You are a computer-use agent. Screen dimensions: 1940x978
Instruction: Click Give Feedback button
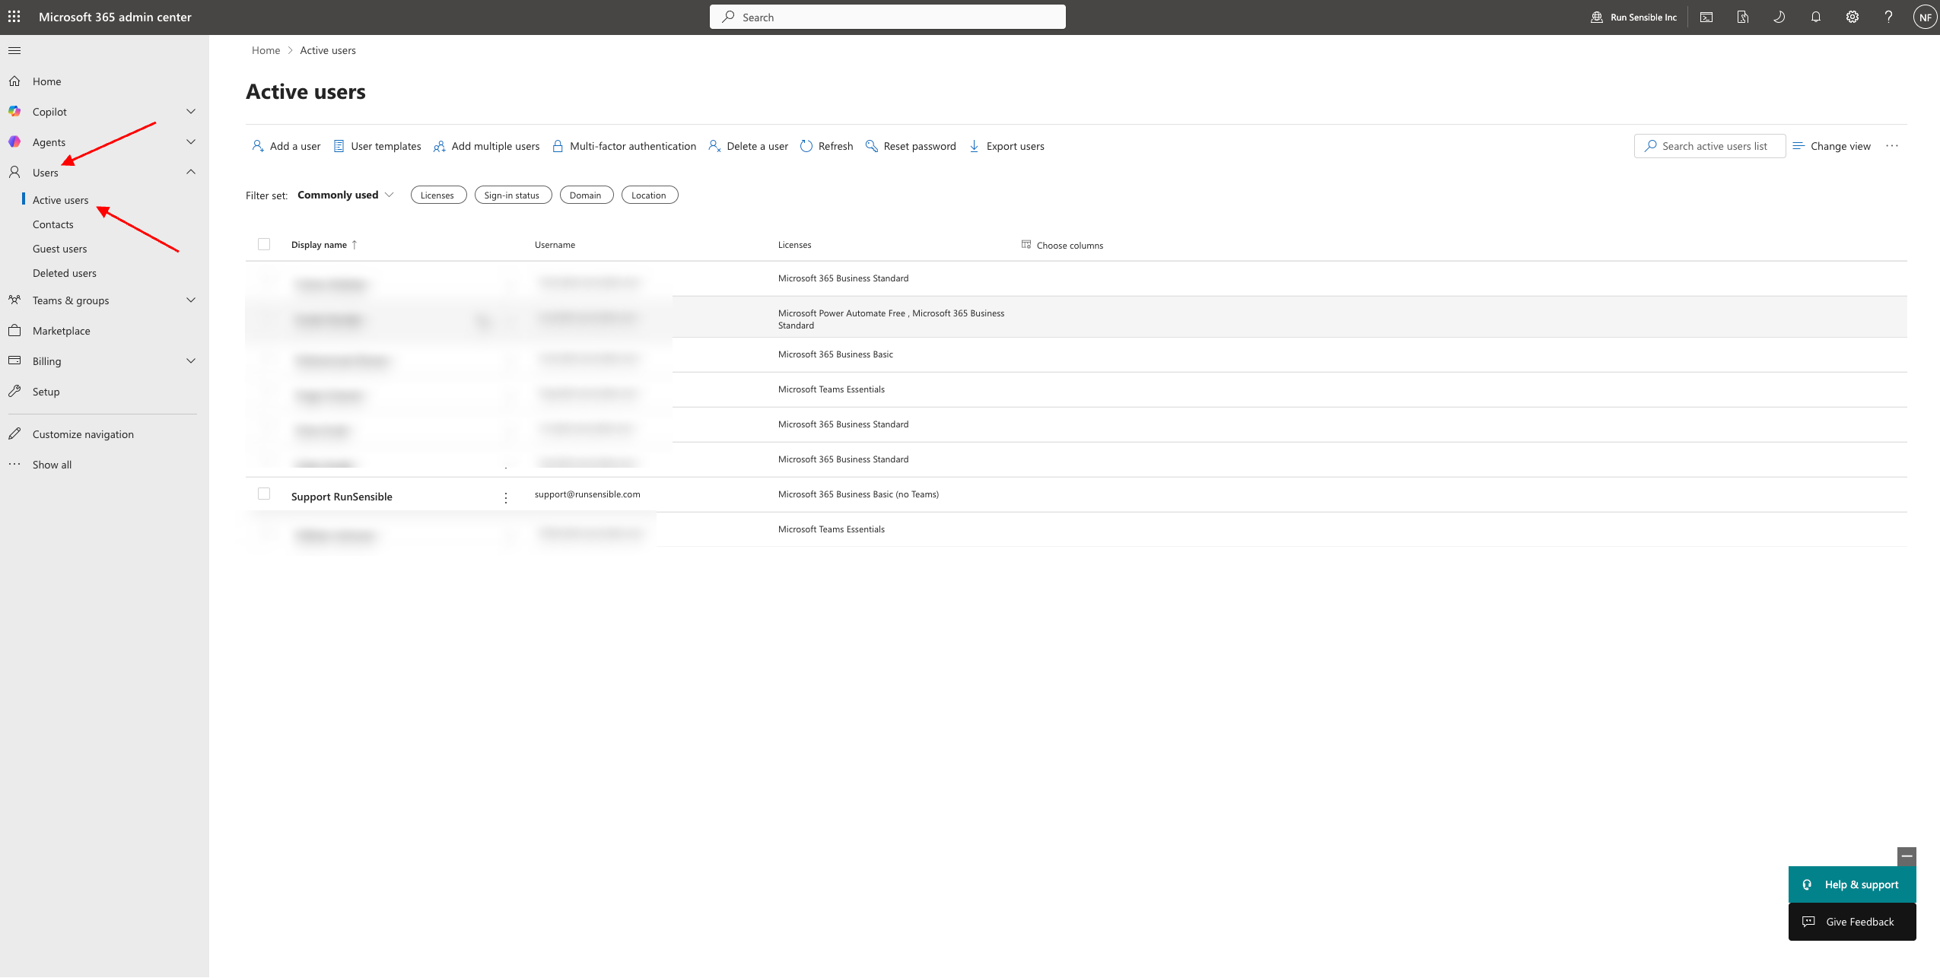coord(1852,922)
